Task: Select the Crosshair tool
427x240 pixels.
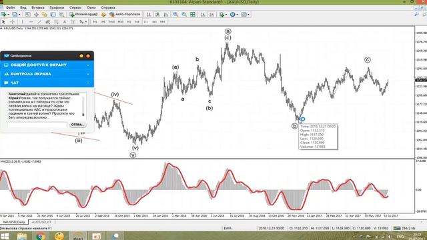Action: point(12,22)
